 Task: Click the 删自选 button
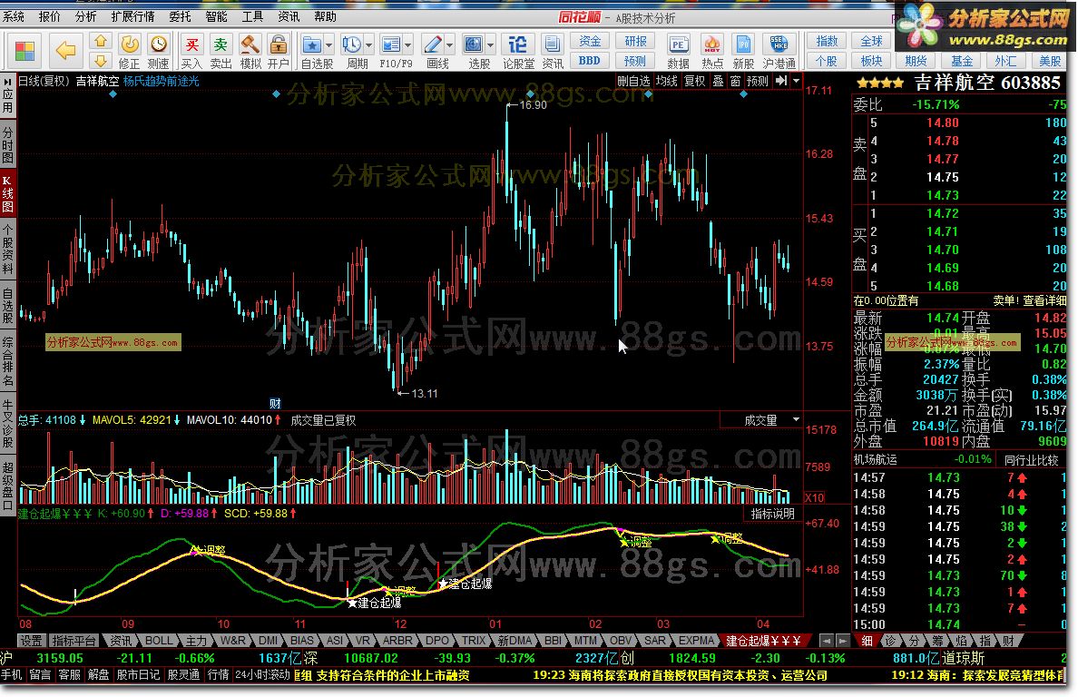[x=633, y=81]
